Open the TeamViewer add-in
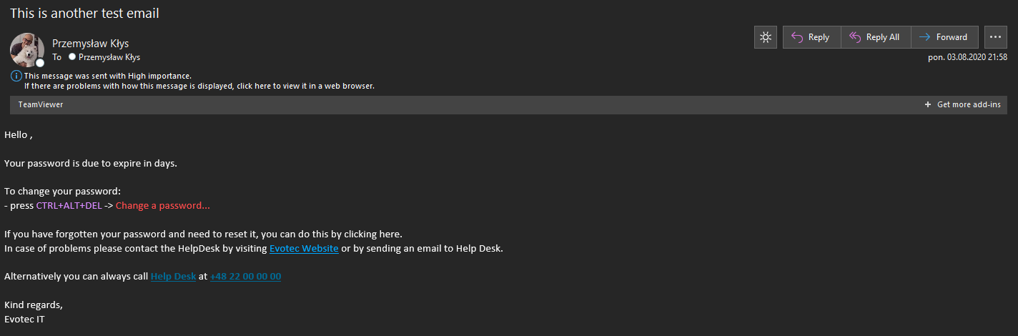Image resolution: width=1018 pixels, height=336 pixels. coord(41,104)
